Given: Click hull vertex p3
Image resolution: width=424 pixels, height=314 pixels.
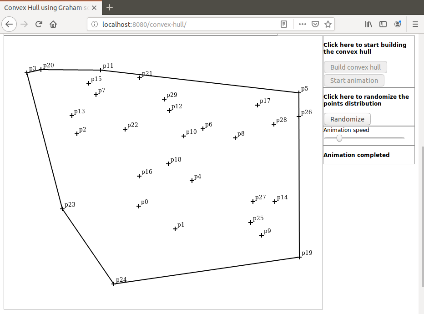Looking at the screenshot, I should [x=26, y=73].
